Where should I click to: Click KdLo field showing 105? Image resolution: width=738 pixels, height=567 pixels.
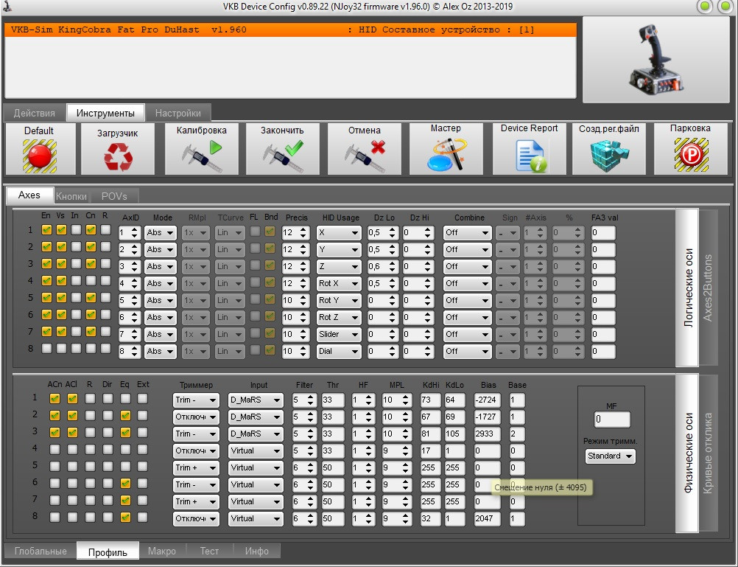454,434
